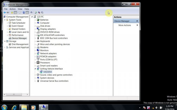The height and width of the screenshot is (110, 177).
Task: Click the Update driver software toolbar icon
Action: point(36,13)
